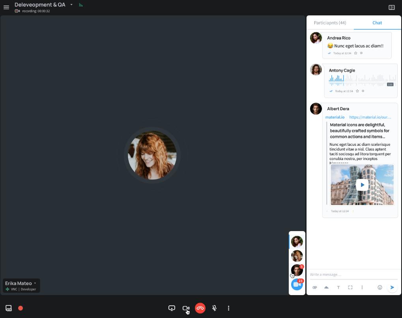The width and height of the screenshot is (402, 318).
Task: Click the cloud upload icon in chat toolbar
Action: click(x=327, y=288)
